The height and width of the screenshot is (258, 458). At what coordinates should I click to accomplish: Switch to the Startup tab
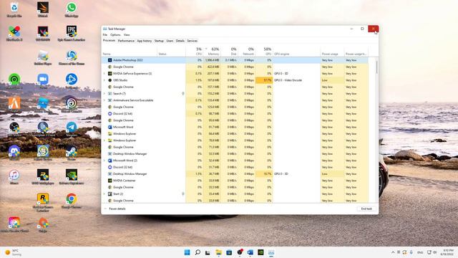[x=159, y=41]
